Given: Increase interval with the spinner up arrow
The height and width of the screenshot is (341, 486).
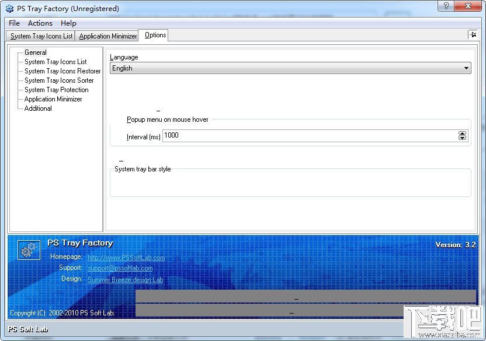Looking at the screenshot, I should 462,133.
